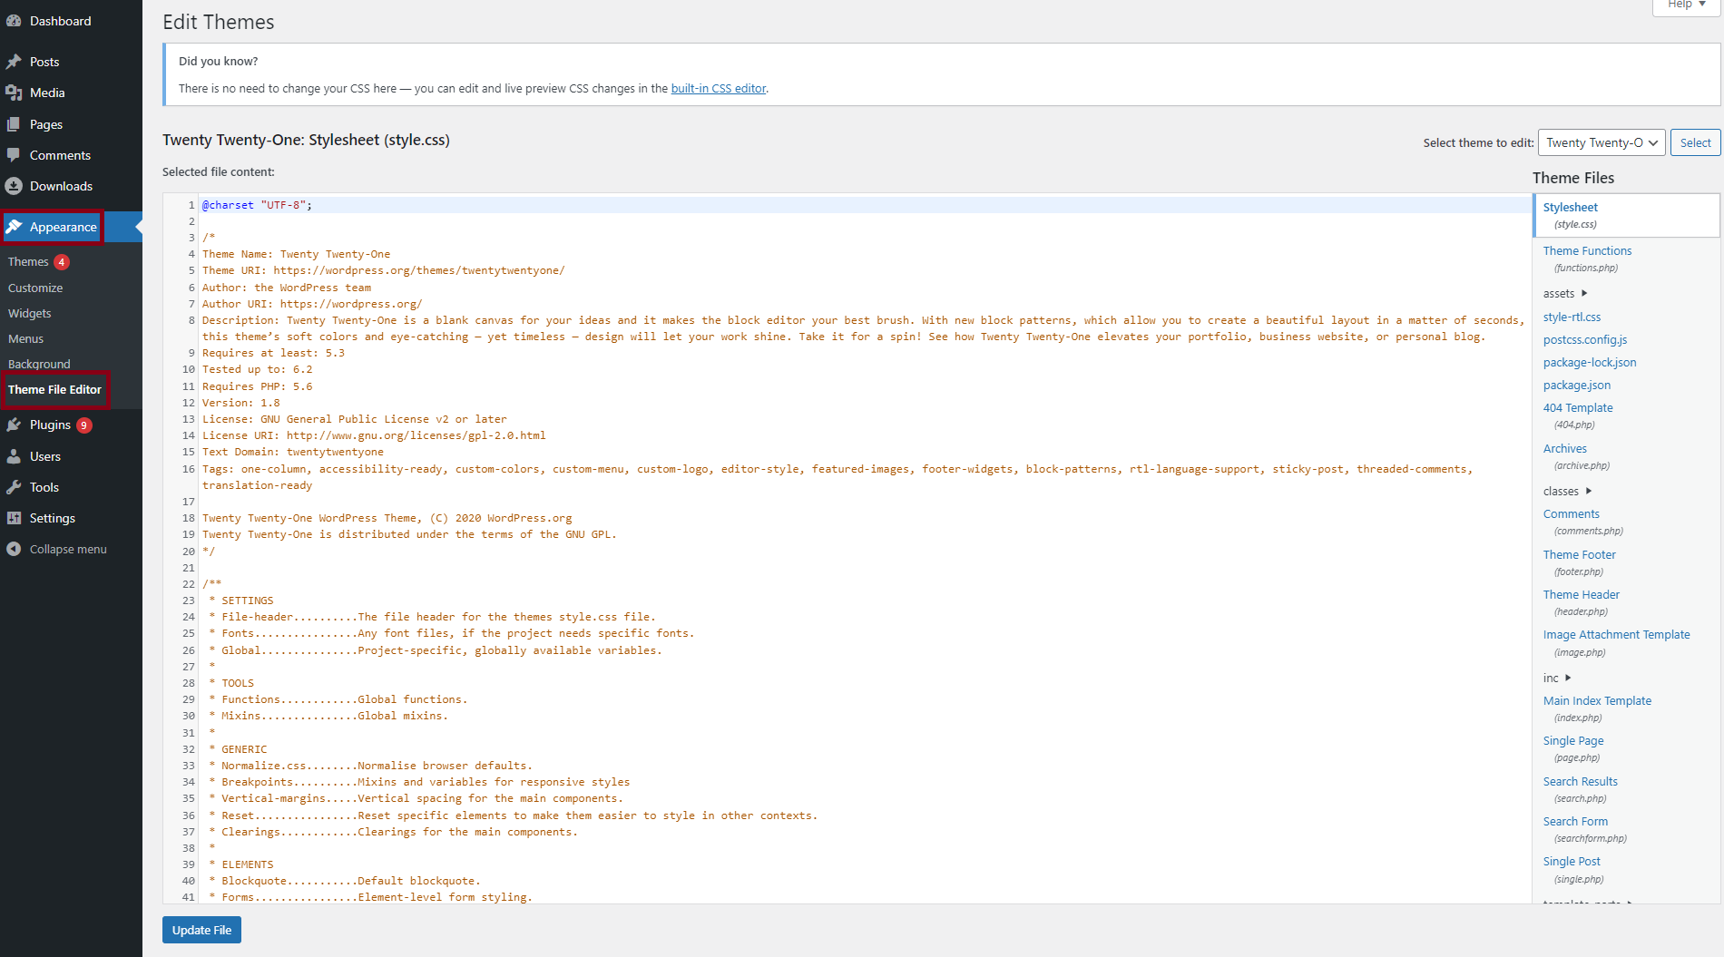Open the Customize submenu item
The width and height of the screenshot is (1724, 957).
click(35, 288)
